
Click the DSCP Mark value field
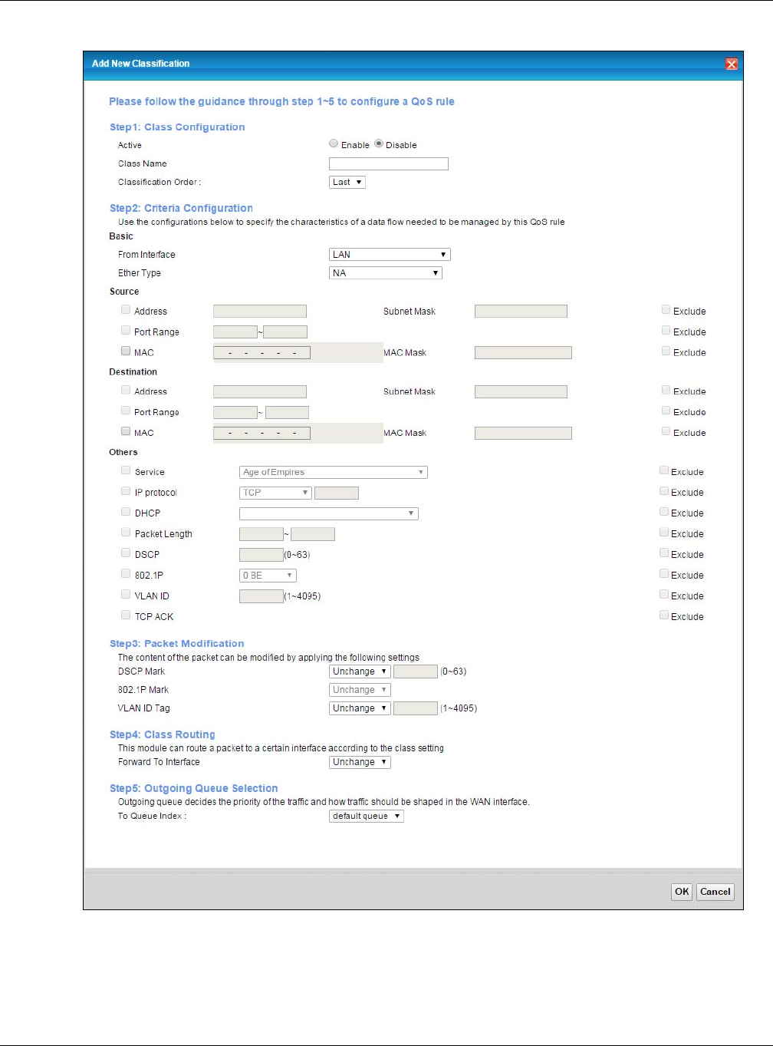pyautogui.click(x=416, y=671)
